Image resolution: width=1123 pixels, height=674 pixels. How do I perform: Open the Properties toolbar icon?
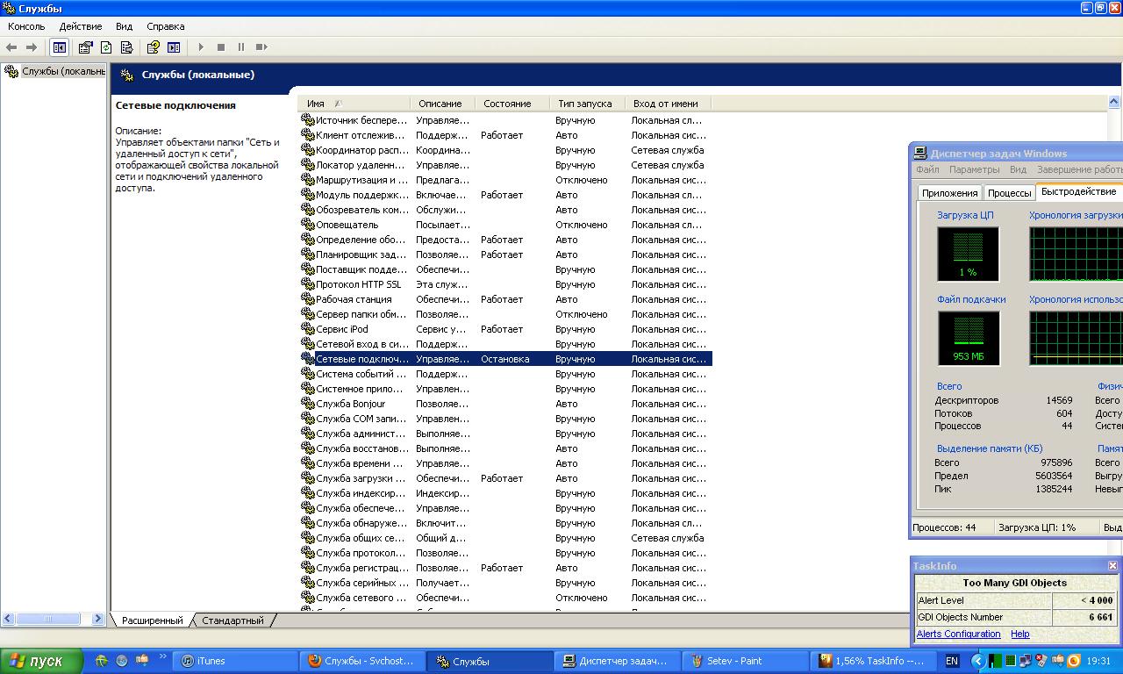[x=86, y=47]
